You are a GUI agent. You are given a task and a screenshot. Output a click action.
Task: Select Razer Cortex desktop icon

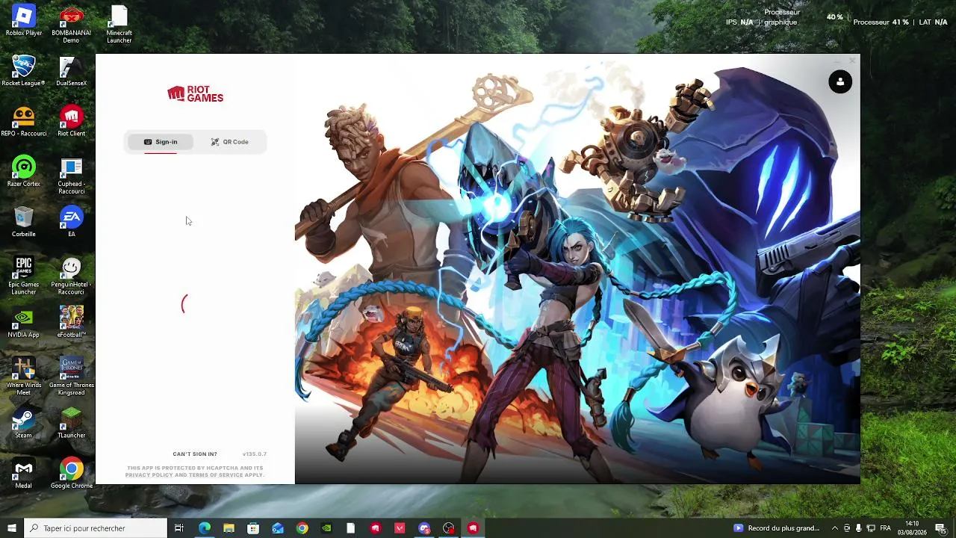tap(24, 170)
